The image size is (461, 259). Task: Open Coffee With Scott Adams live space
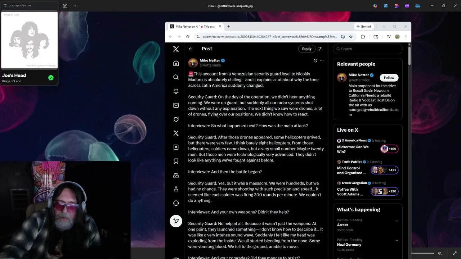pos(350,192)
